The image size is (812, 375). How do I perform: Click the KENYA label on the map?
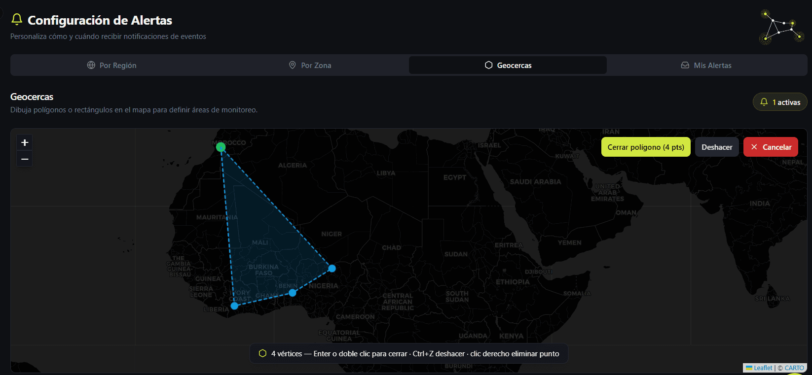pos(512,336)
